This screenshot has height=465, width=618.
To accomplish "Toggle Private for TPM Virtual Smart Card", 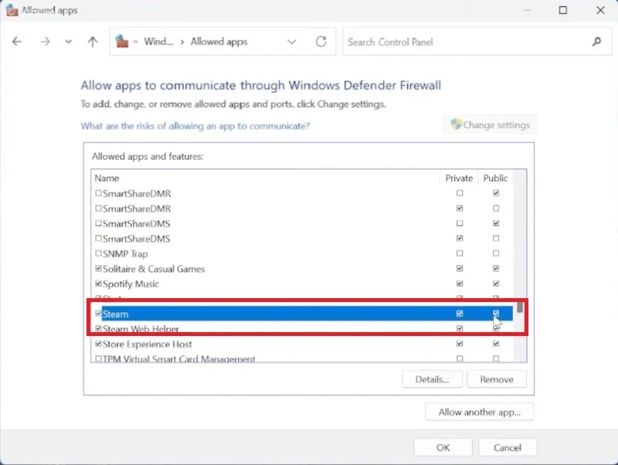I will coord(460,358).
